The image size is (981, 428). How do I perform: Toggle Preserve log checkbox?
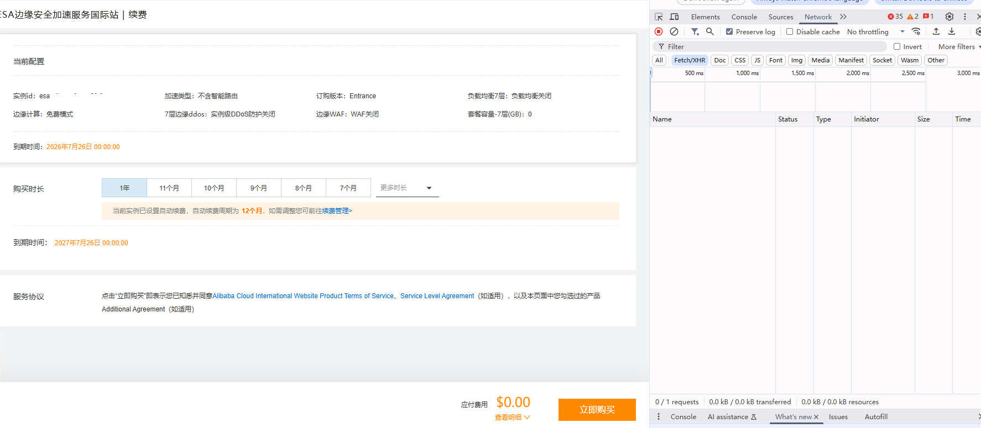[729, 31]
